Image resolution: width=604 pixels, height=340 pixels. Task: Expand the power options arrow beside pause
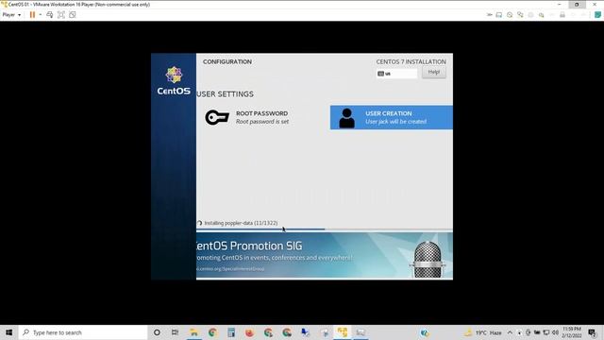pyautogui.click(x=40, y=15)
